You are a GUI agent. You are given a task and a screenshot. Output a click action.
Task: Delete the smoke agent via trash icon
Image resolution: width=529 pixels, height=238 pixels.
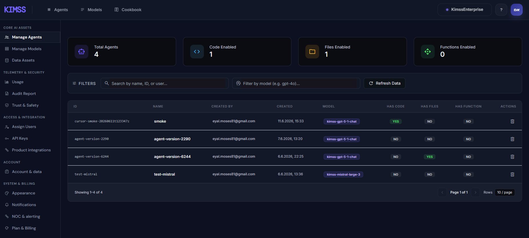(512, 121)
